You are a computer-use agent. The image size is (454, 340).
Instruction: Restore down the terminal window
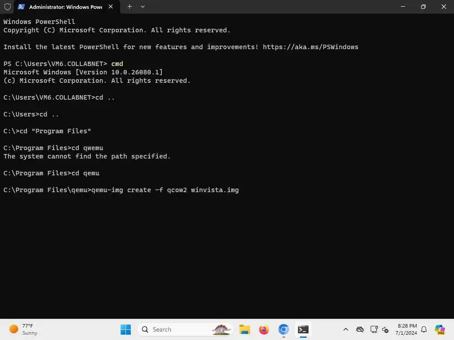pyautogui.click(x=423, y=6)
